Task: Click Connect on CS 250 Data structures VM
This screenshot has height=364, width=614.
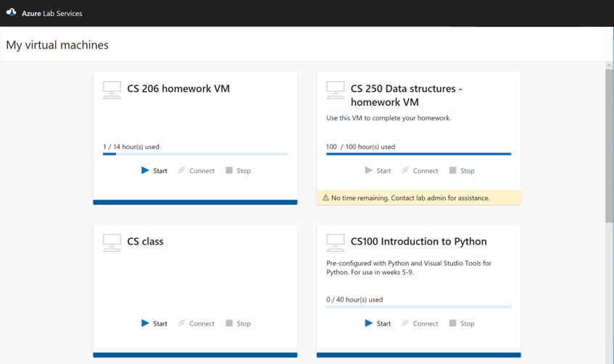Action: [420, 171]
